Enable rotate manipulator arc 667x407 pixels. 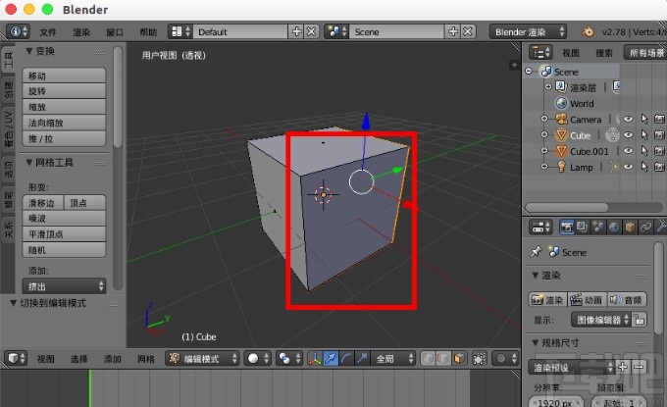pyautogui.click(x=346, y=359)
